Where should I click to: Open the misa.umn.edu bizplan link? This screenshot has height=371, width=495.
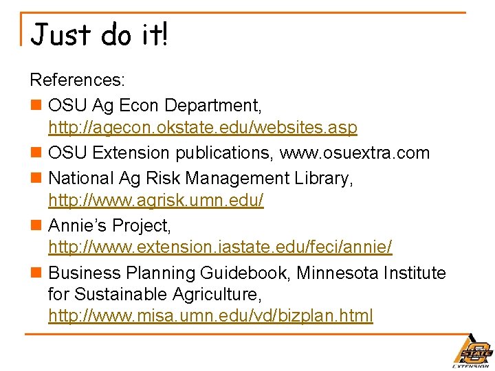(210, 316)
